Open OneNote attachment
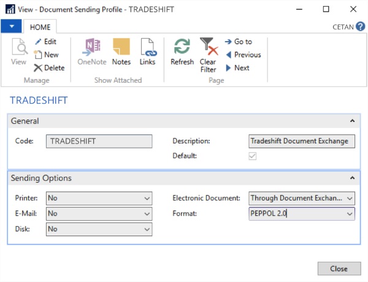The width and height of the screenshot is (368, 282). [x=92, y=51]
